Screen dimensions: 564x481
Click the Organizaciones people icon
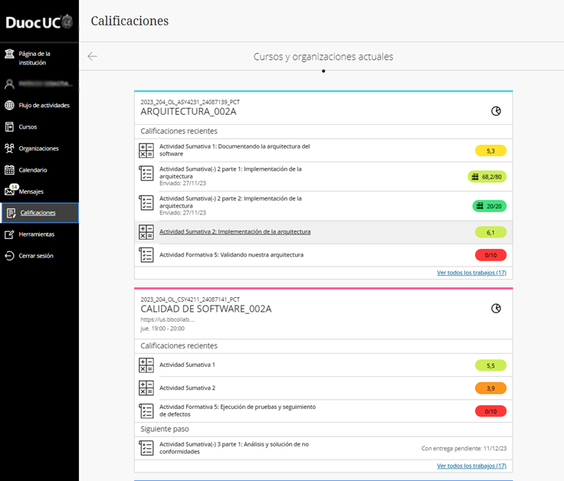(x=9, y=149)
